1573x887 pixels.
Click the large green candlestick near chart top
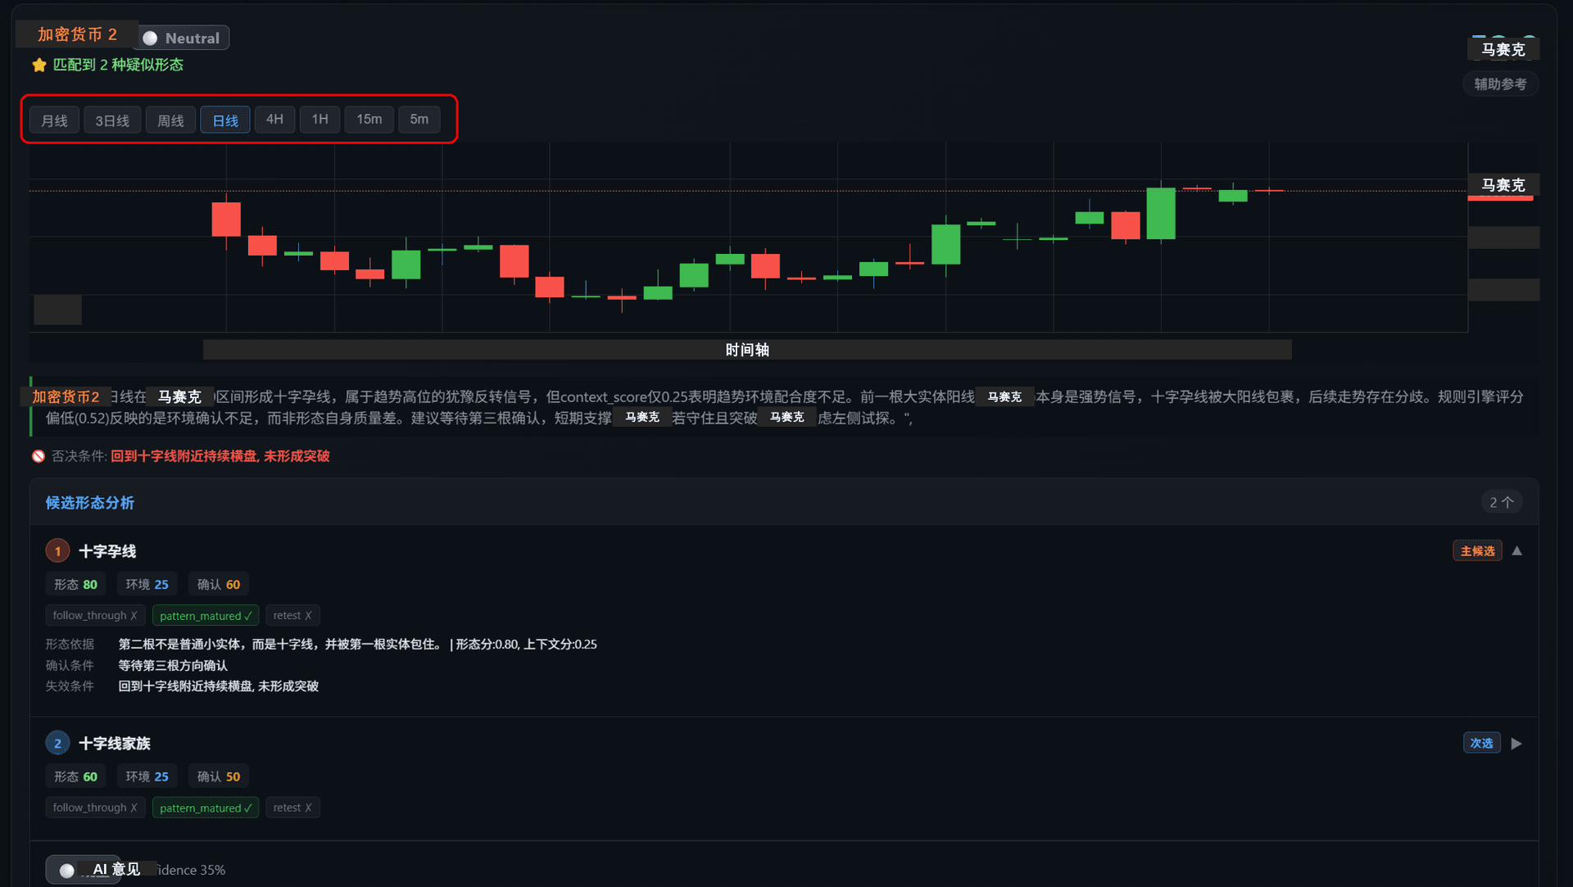pyautogui.click(x=1161, y=213)
